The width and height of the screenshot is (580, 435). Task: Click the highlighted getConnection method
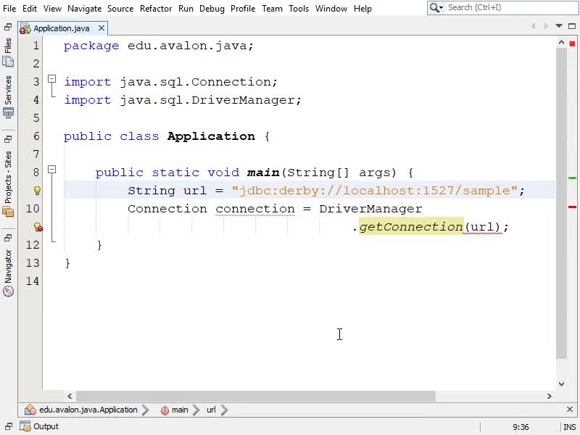pyautogui.click(x=411, y=227)
